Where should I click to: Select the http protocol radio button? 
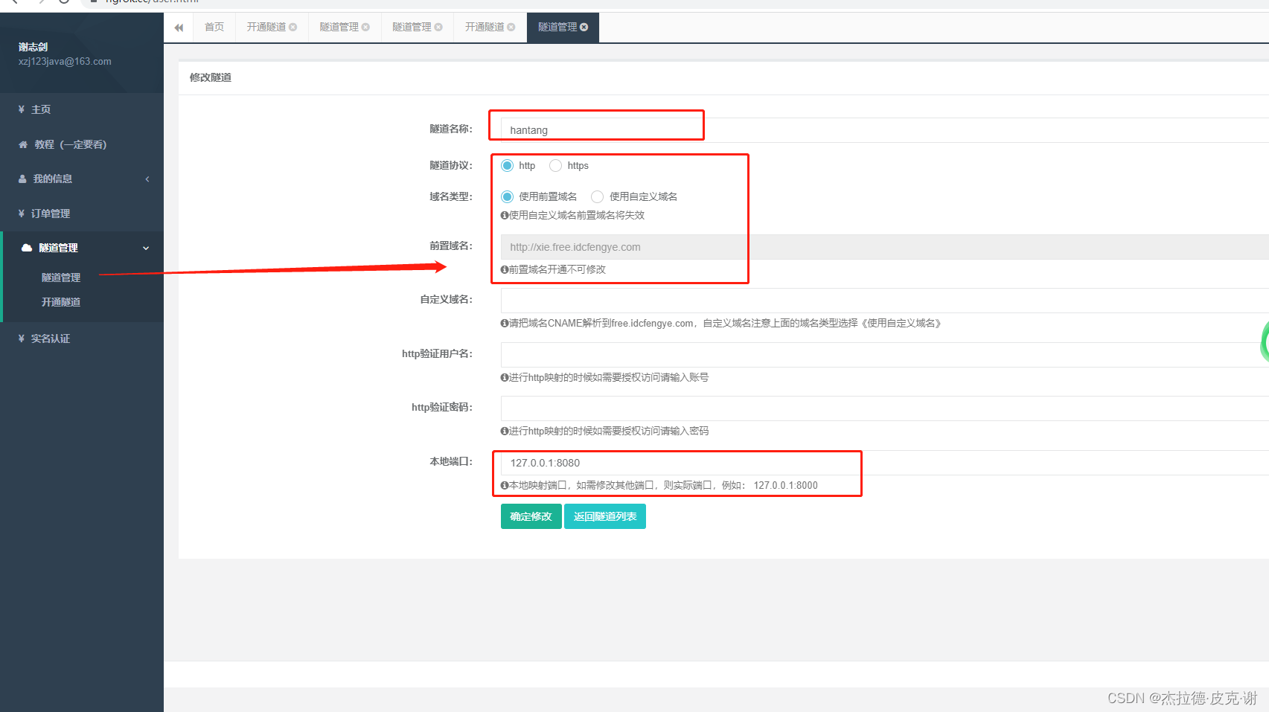(507, 165)
